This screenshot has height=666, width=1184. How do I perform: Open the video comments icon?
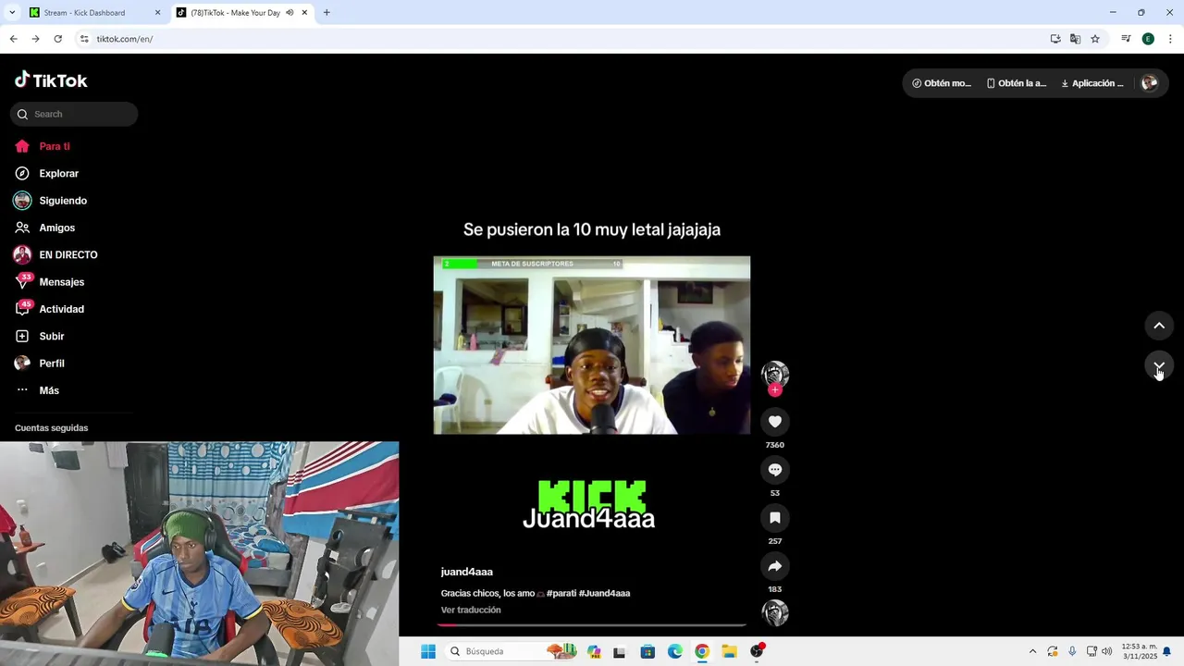click(775, 470)
